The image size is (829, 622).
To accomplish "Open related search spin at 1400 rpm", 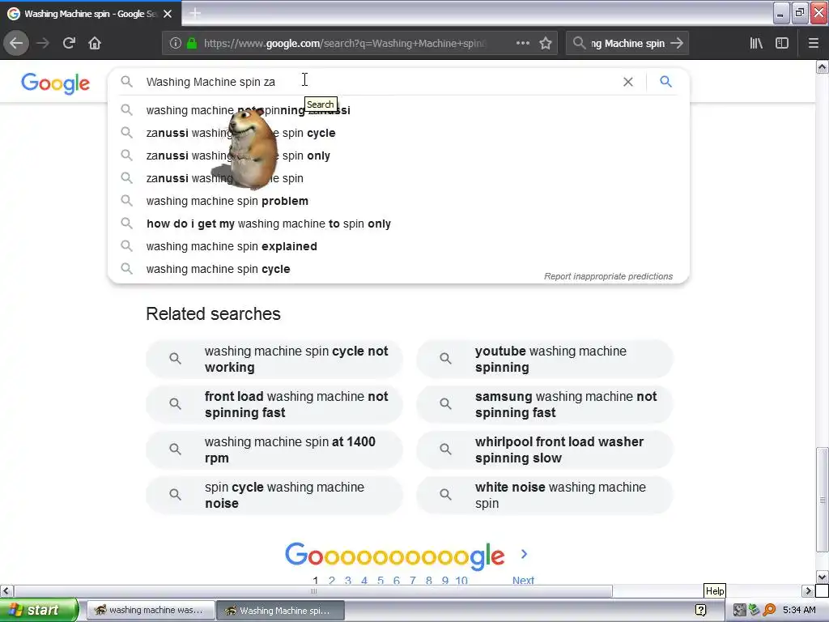I will click(274, 449).
